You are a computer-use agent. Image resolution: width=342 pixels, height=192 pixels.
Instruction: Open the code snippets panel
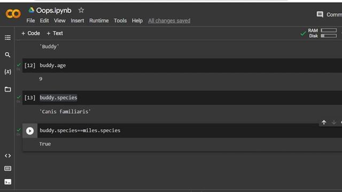[x=7, y=156]
